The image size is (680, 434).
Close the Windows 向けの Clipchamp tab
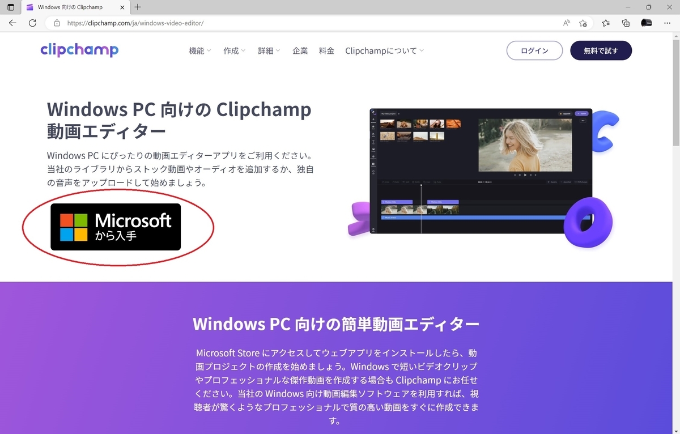(121, 7)
